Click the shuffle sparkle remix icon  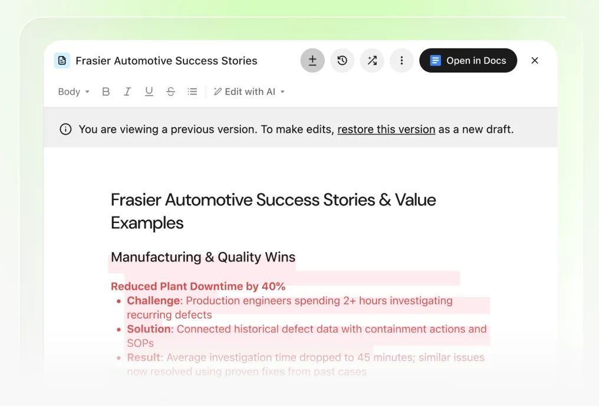[372, 60]
